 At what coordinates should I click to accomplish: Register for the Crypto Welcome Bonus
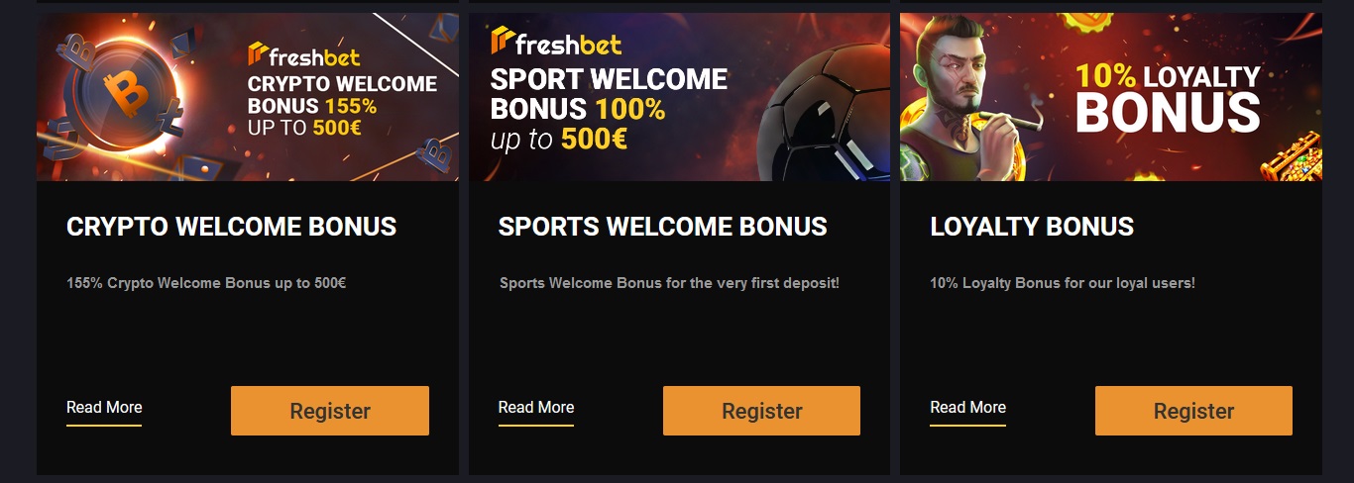330,411
